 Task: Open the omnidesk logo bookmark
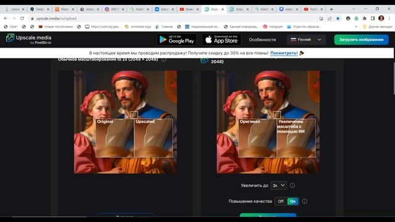138,27
